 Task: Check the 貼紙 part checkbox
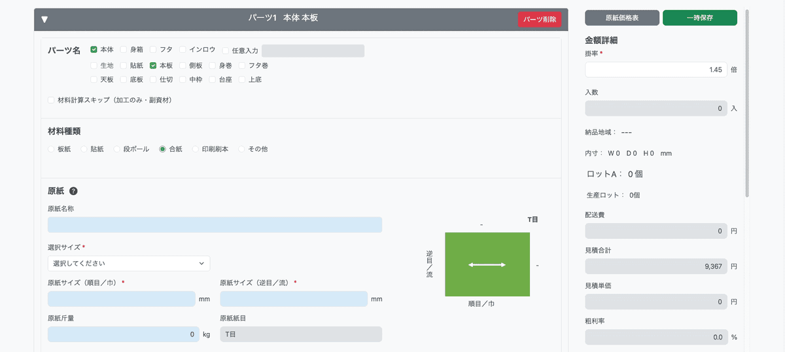pos(124,65)
